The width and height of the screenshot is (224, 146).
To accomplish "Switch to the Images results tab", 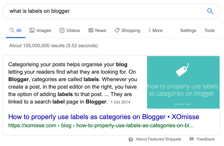I will tap(40, 30).
